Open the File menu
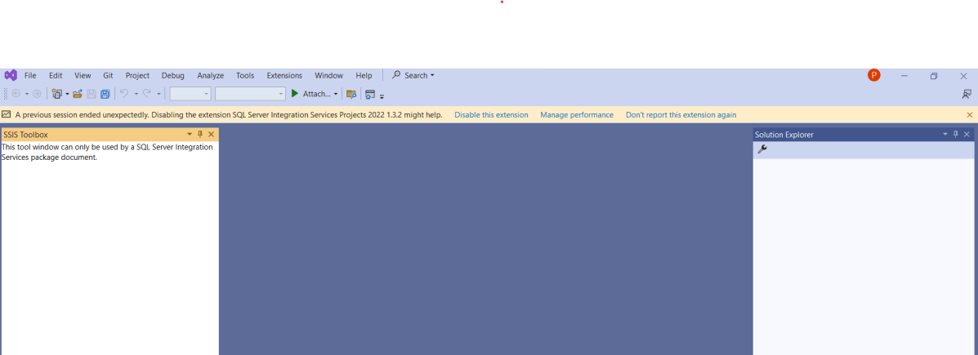Image resolution: width=978 pixels, height=355 pixels. tap(30, 75)
